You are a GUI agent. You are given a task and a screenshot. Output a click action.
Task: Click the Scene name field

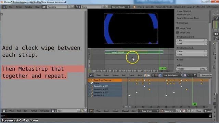[x=91, y=7]
